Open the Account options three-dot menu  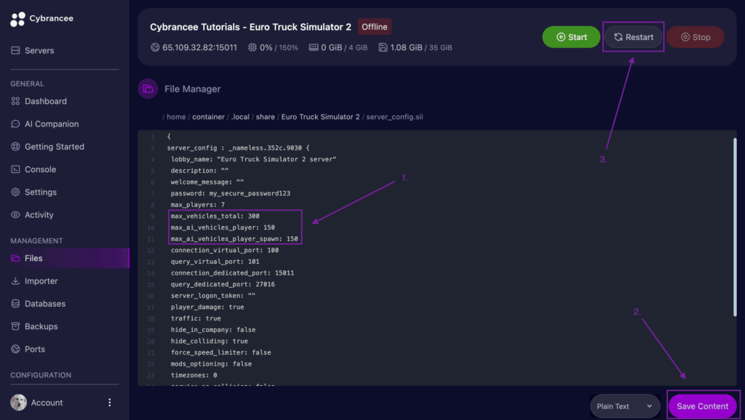tap(109, 402)
